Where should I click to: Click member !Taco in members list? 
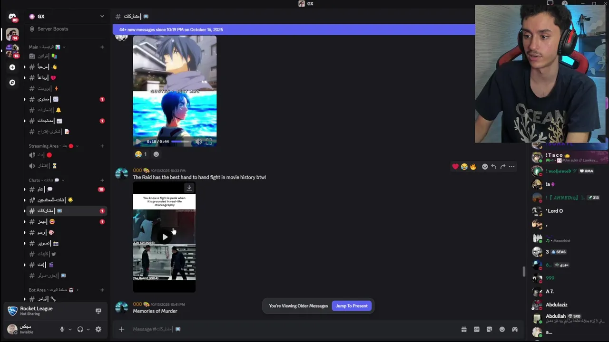pyautogui.click(x=569, y=157)
